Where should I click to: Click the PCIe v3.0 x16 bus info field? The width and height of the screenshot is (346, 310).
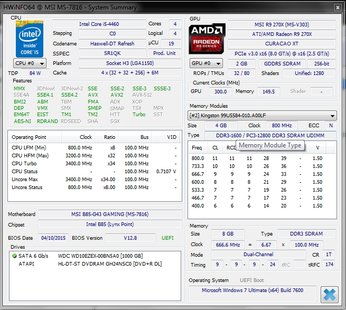(282, 54)
